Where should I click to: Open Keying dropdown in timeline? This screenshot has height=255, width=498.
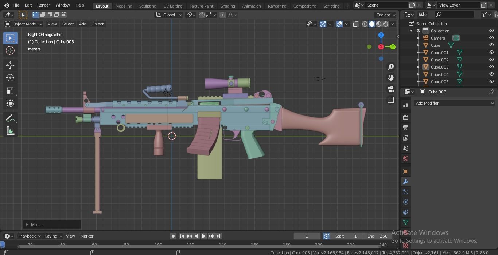click(53, 236)
